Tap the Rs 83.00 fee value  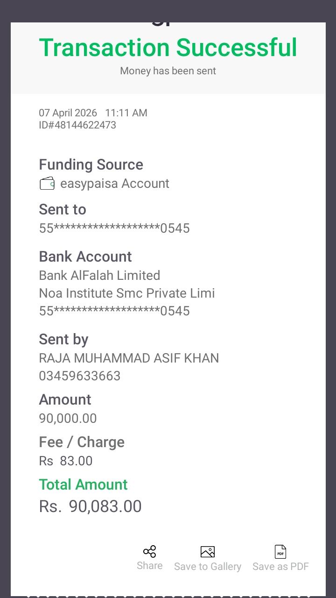coord(66,461)
